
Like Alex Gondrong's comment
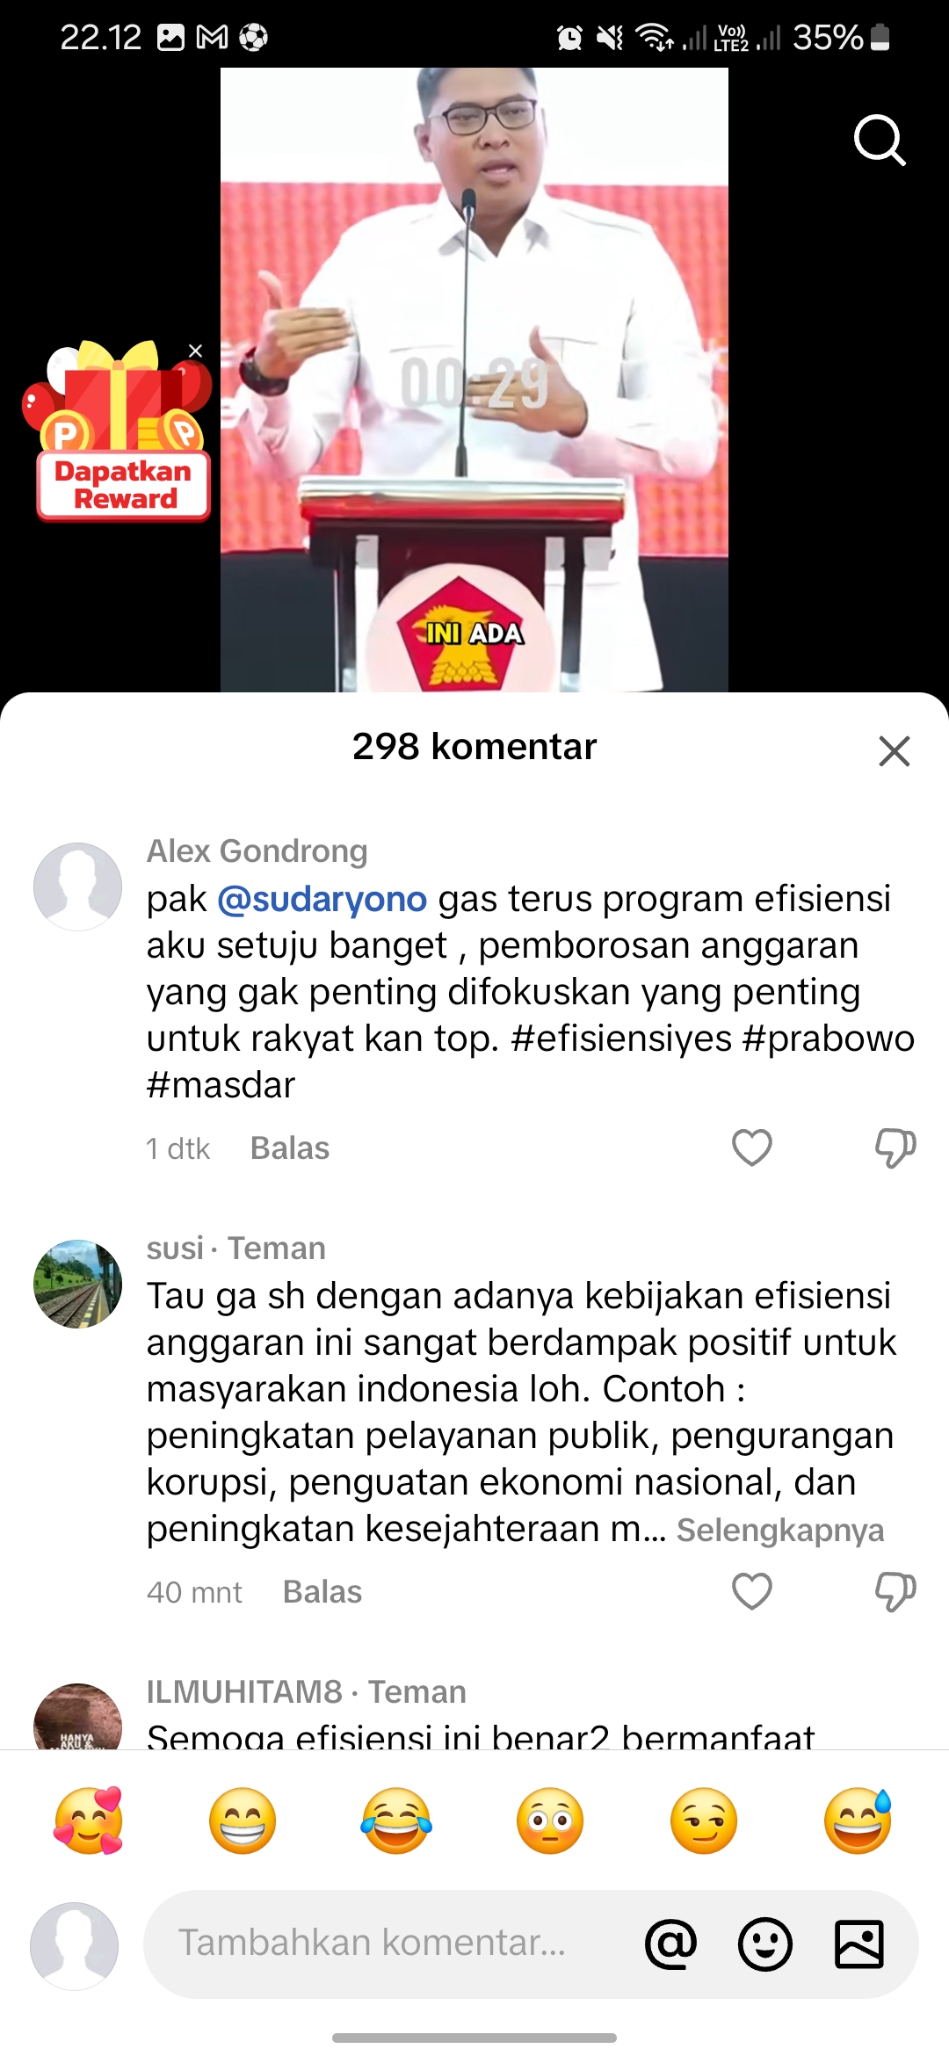(752, 1147)
